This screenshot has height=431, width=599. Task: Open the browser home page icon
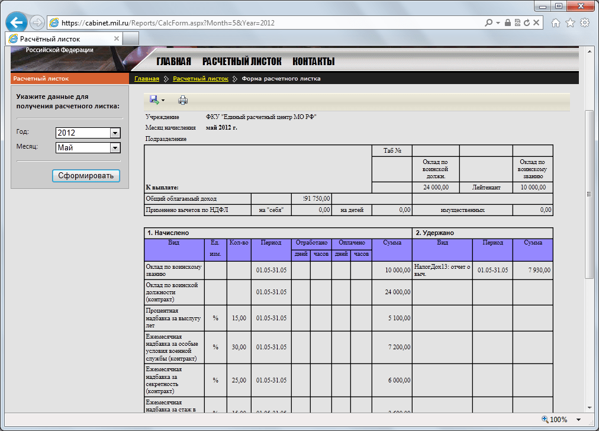tap(556, 23)
